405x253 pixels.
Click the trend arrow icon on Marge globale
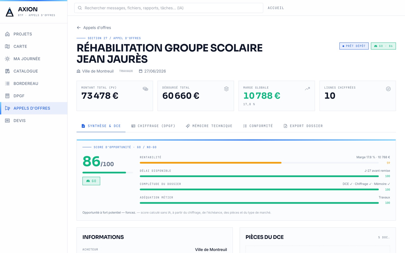[x=307, y=89]
